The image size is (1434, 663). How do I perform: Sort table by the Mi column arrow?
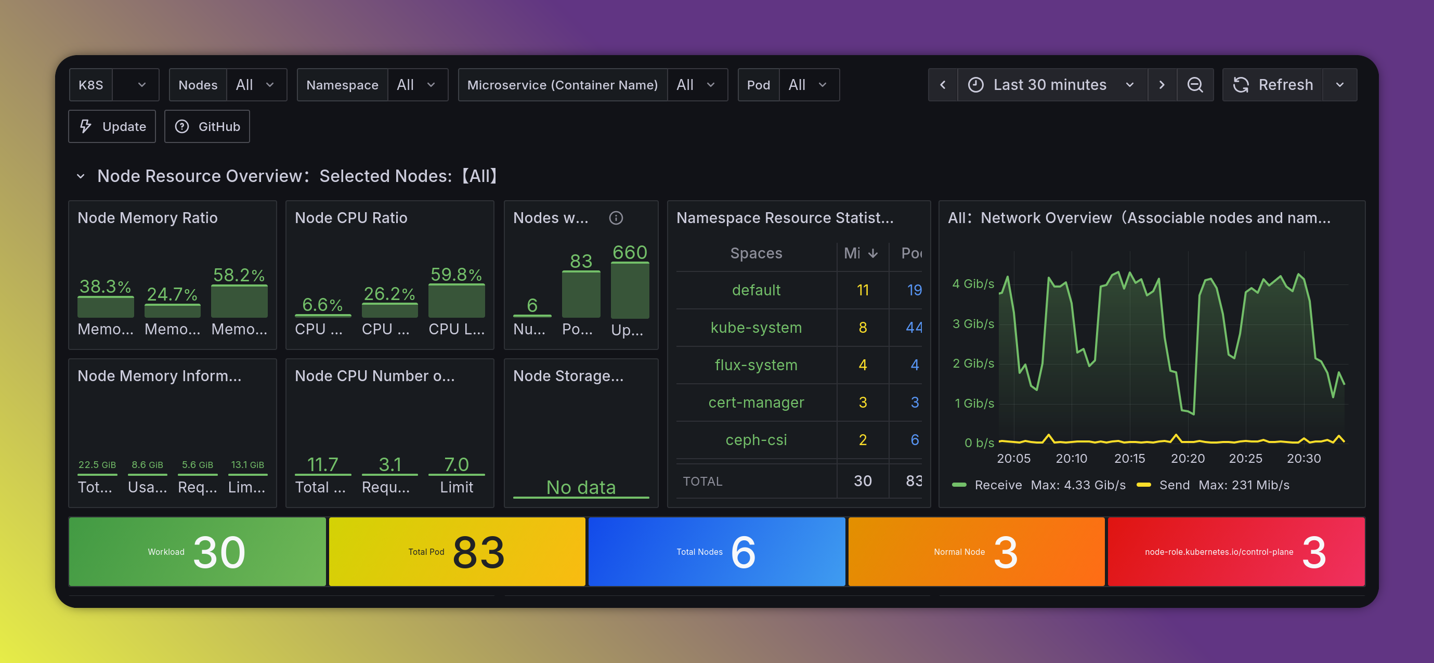[x=873, y=253]
